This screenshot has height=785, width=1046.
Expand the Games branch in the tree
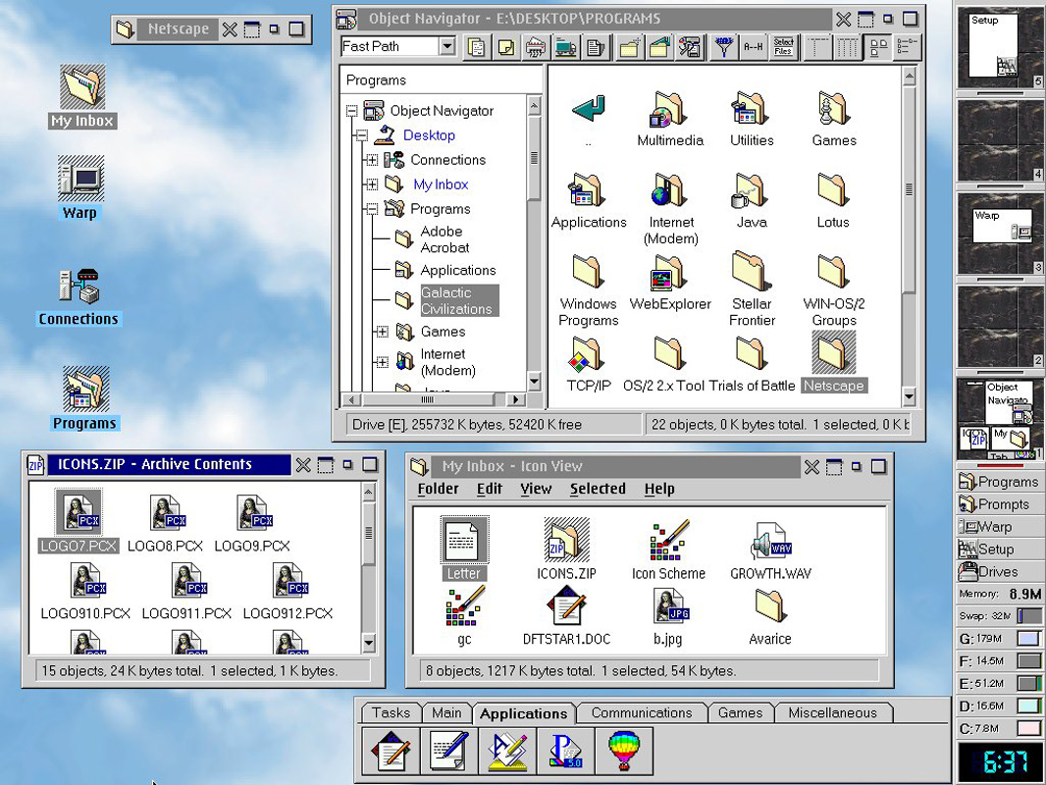[382, 332]
